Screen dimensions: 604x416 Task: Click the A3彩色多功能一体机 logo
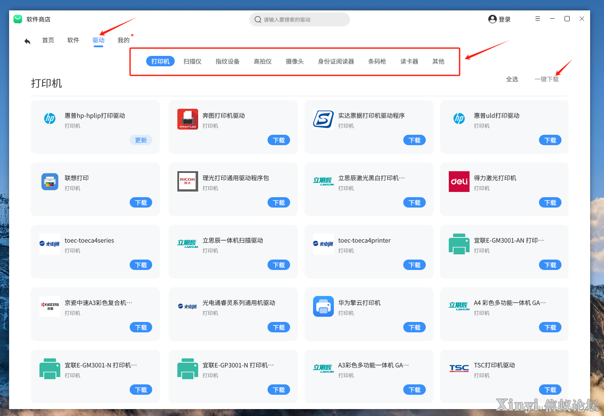(x=323, y=368)
